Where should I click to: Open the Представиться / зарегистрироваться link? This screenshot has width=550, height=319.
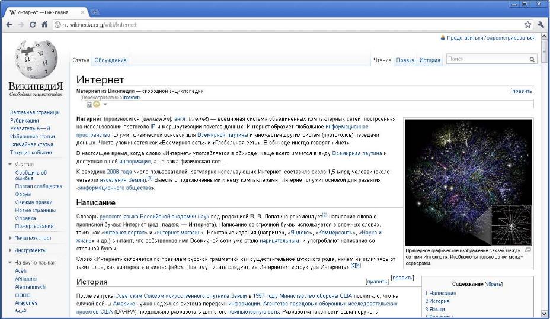[x=491, y=38]
